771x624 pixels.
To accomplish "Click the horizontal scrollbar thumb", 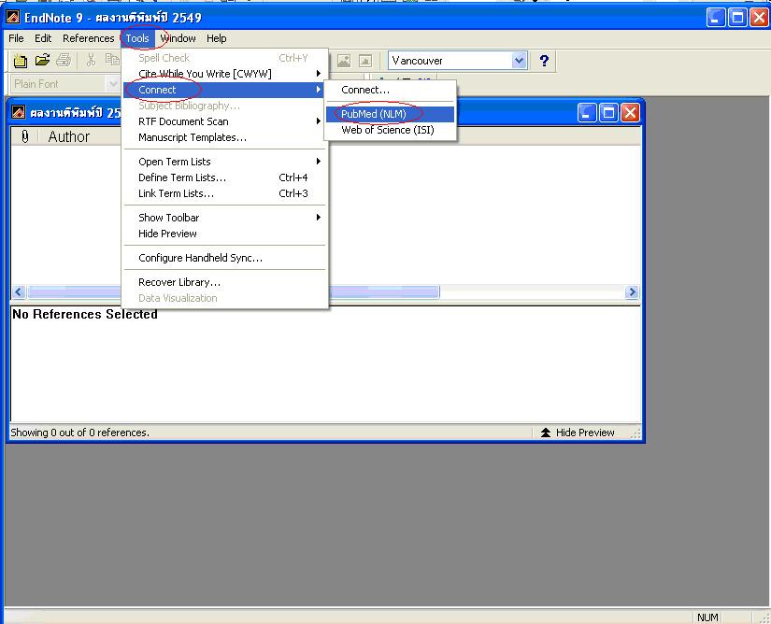I will [x=234, y=291].
